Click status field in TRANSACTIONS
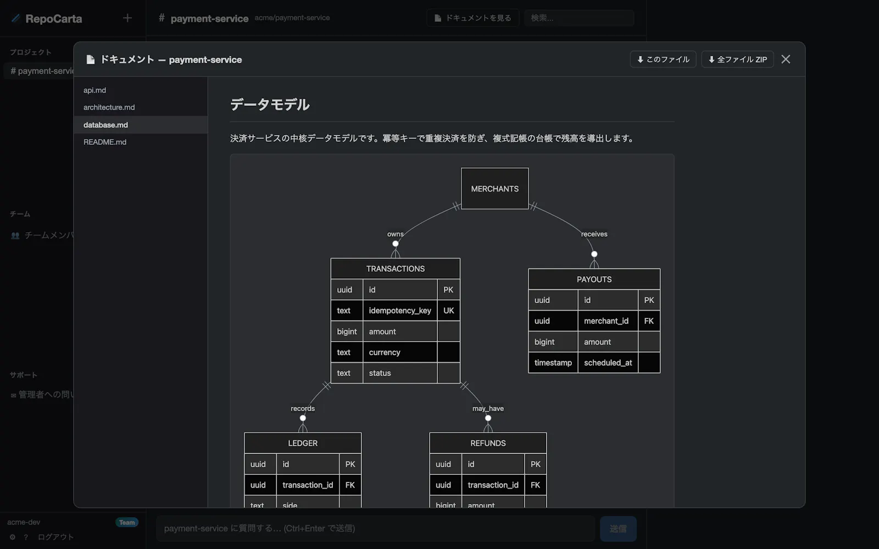This screenshot has height=549, width=879. (400, 373)
